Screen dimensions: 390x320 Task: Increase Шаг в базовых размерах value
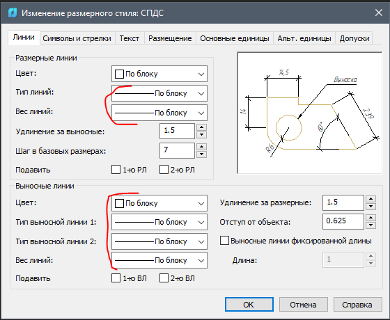(x=201, y=147)
